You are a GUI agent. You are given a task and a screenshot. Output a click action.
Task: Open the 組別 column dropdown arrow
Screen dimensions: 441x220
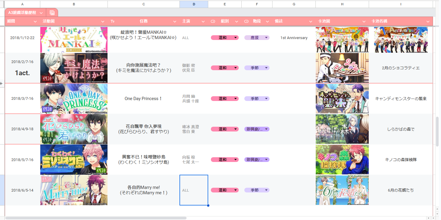[x=236, y=21]
